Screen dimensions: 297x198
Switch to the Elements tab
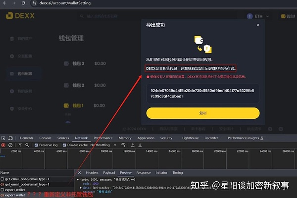(26, 138)
